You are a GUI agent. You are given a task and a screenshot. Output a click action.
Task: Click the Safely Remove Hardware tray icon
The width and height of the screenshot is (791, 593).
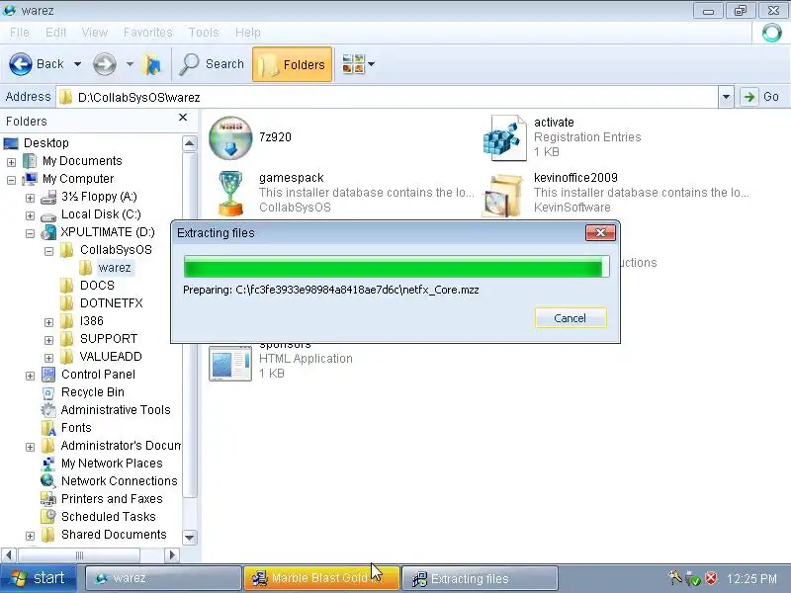[694, 578]
